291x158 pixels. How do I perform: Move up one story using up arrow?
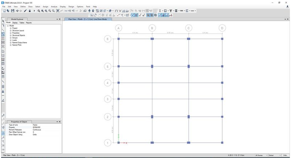coord(89,11)
